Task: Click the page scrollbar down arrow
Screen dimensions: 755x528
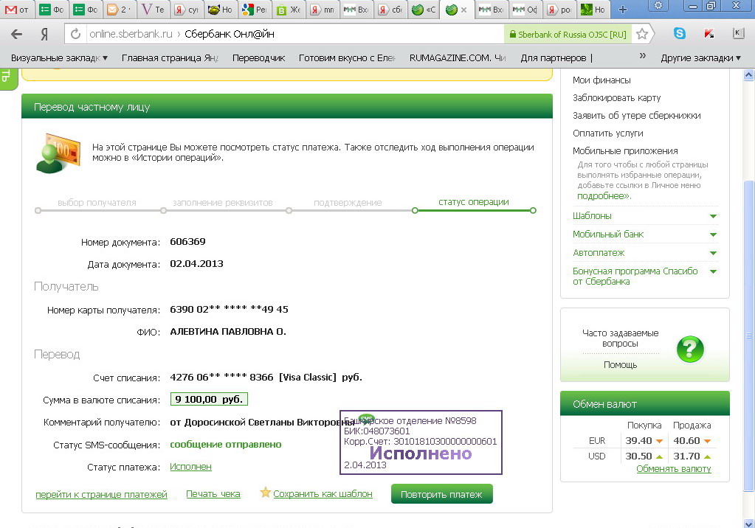Action: (x=749, y=523)
